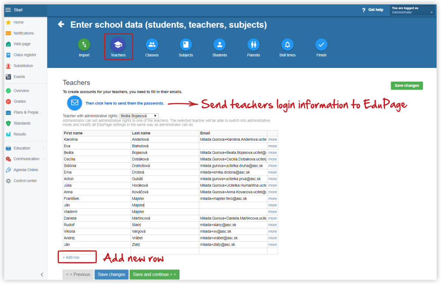441x284 pixels.
Task: Open the hamburger Start menu icon
Action: [x=8, y=10]
